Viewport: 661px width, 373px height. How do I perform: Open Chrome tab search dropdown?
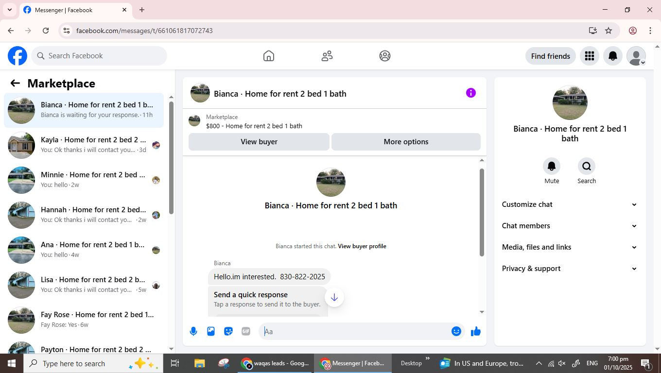(9, 10)
